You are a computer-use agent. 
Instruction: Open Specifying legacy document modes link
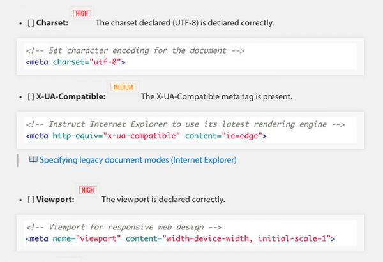138,160
